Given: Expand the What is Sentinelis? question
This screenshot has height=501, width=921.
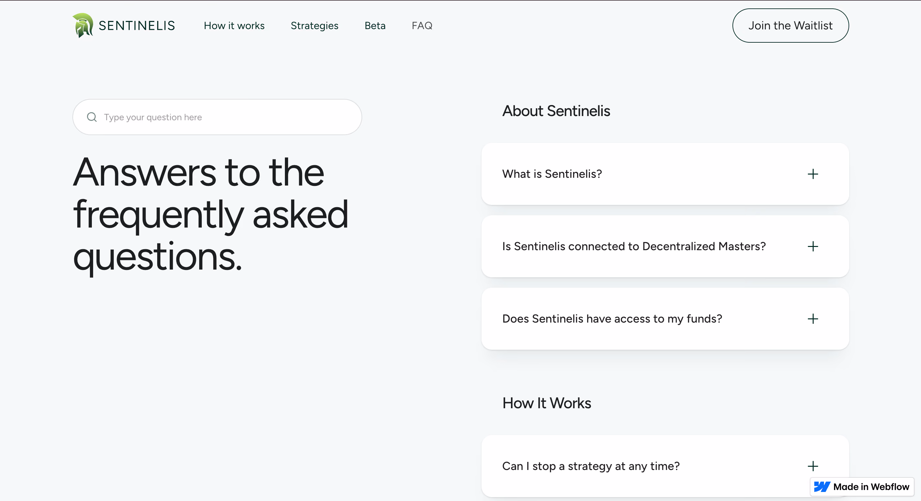Looking at the screenshot, I should (665, 174).
